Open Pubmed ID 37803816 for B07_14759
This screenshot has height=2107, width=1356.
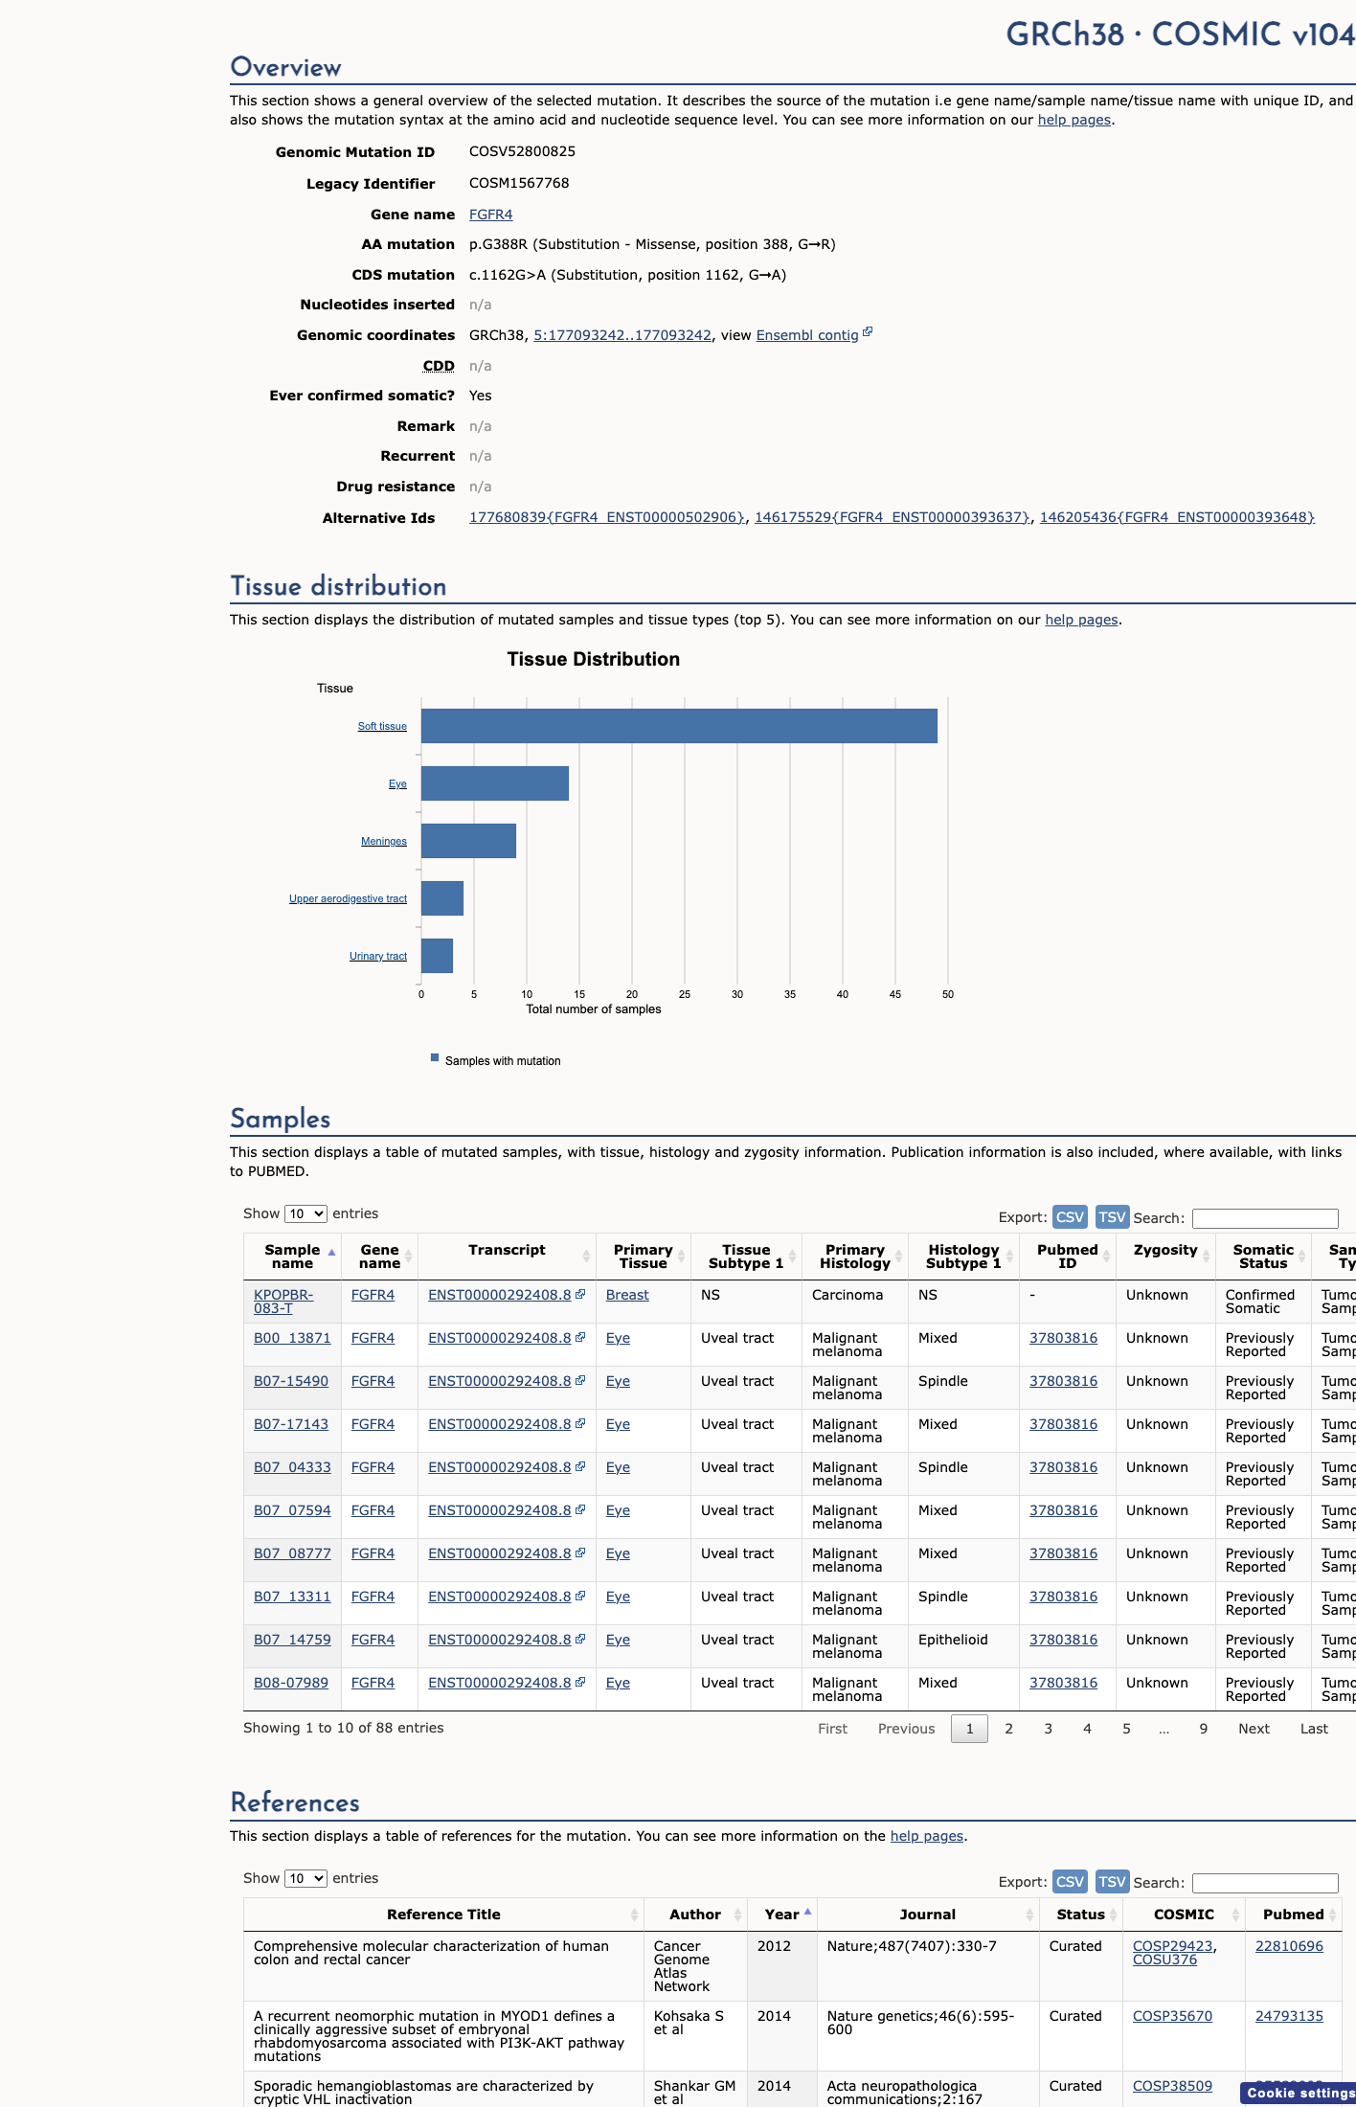[1063, 1640]
